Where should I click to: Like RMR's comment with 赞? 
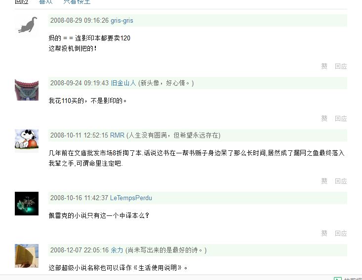324,181
